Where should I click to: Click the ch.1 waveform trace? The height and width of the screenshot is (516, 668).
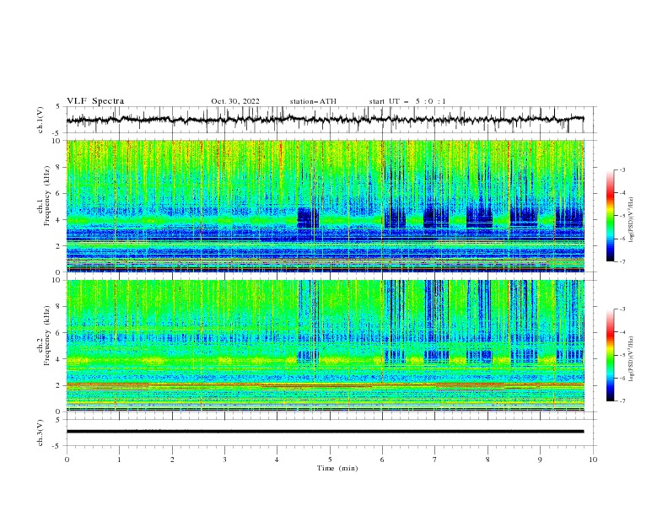point(325,119)
